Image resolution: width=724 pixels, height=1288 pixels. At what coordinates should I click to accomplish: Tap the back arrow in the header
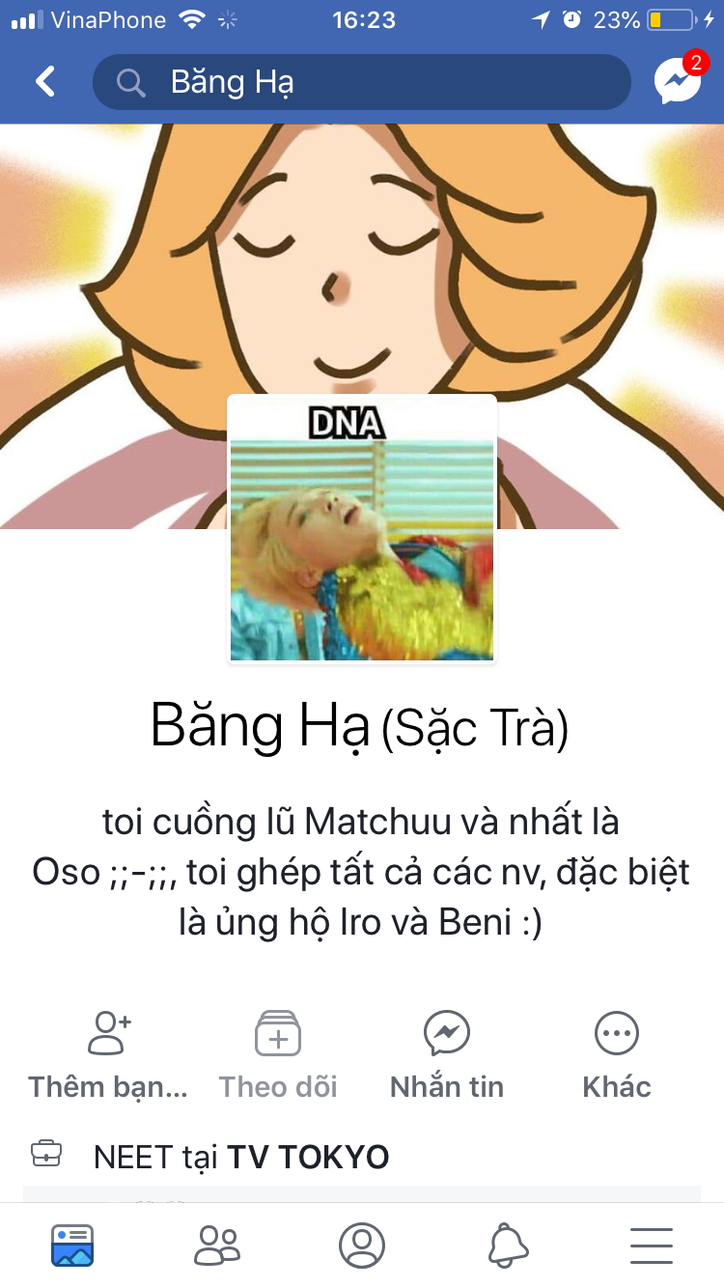[45, 82]
